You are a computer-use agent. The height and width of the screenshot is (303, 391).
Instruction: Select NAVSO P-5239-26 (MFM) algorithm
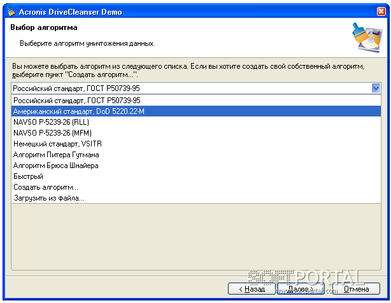[196, 133]
